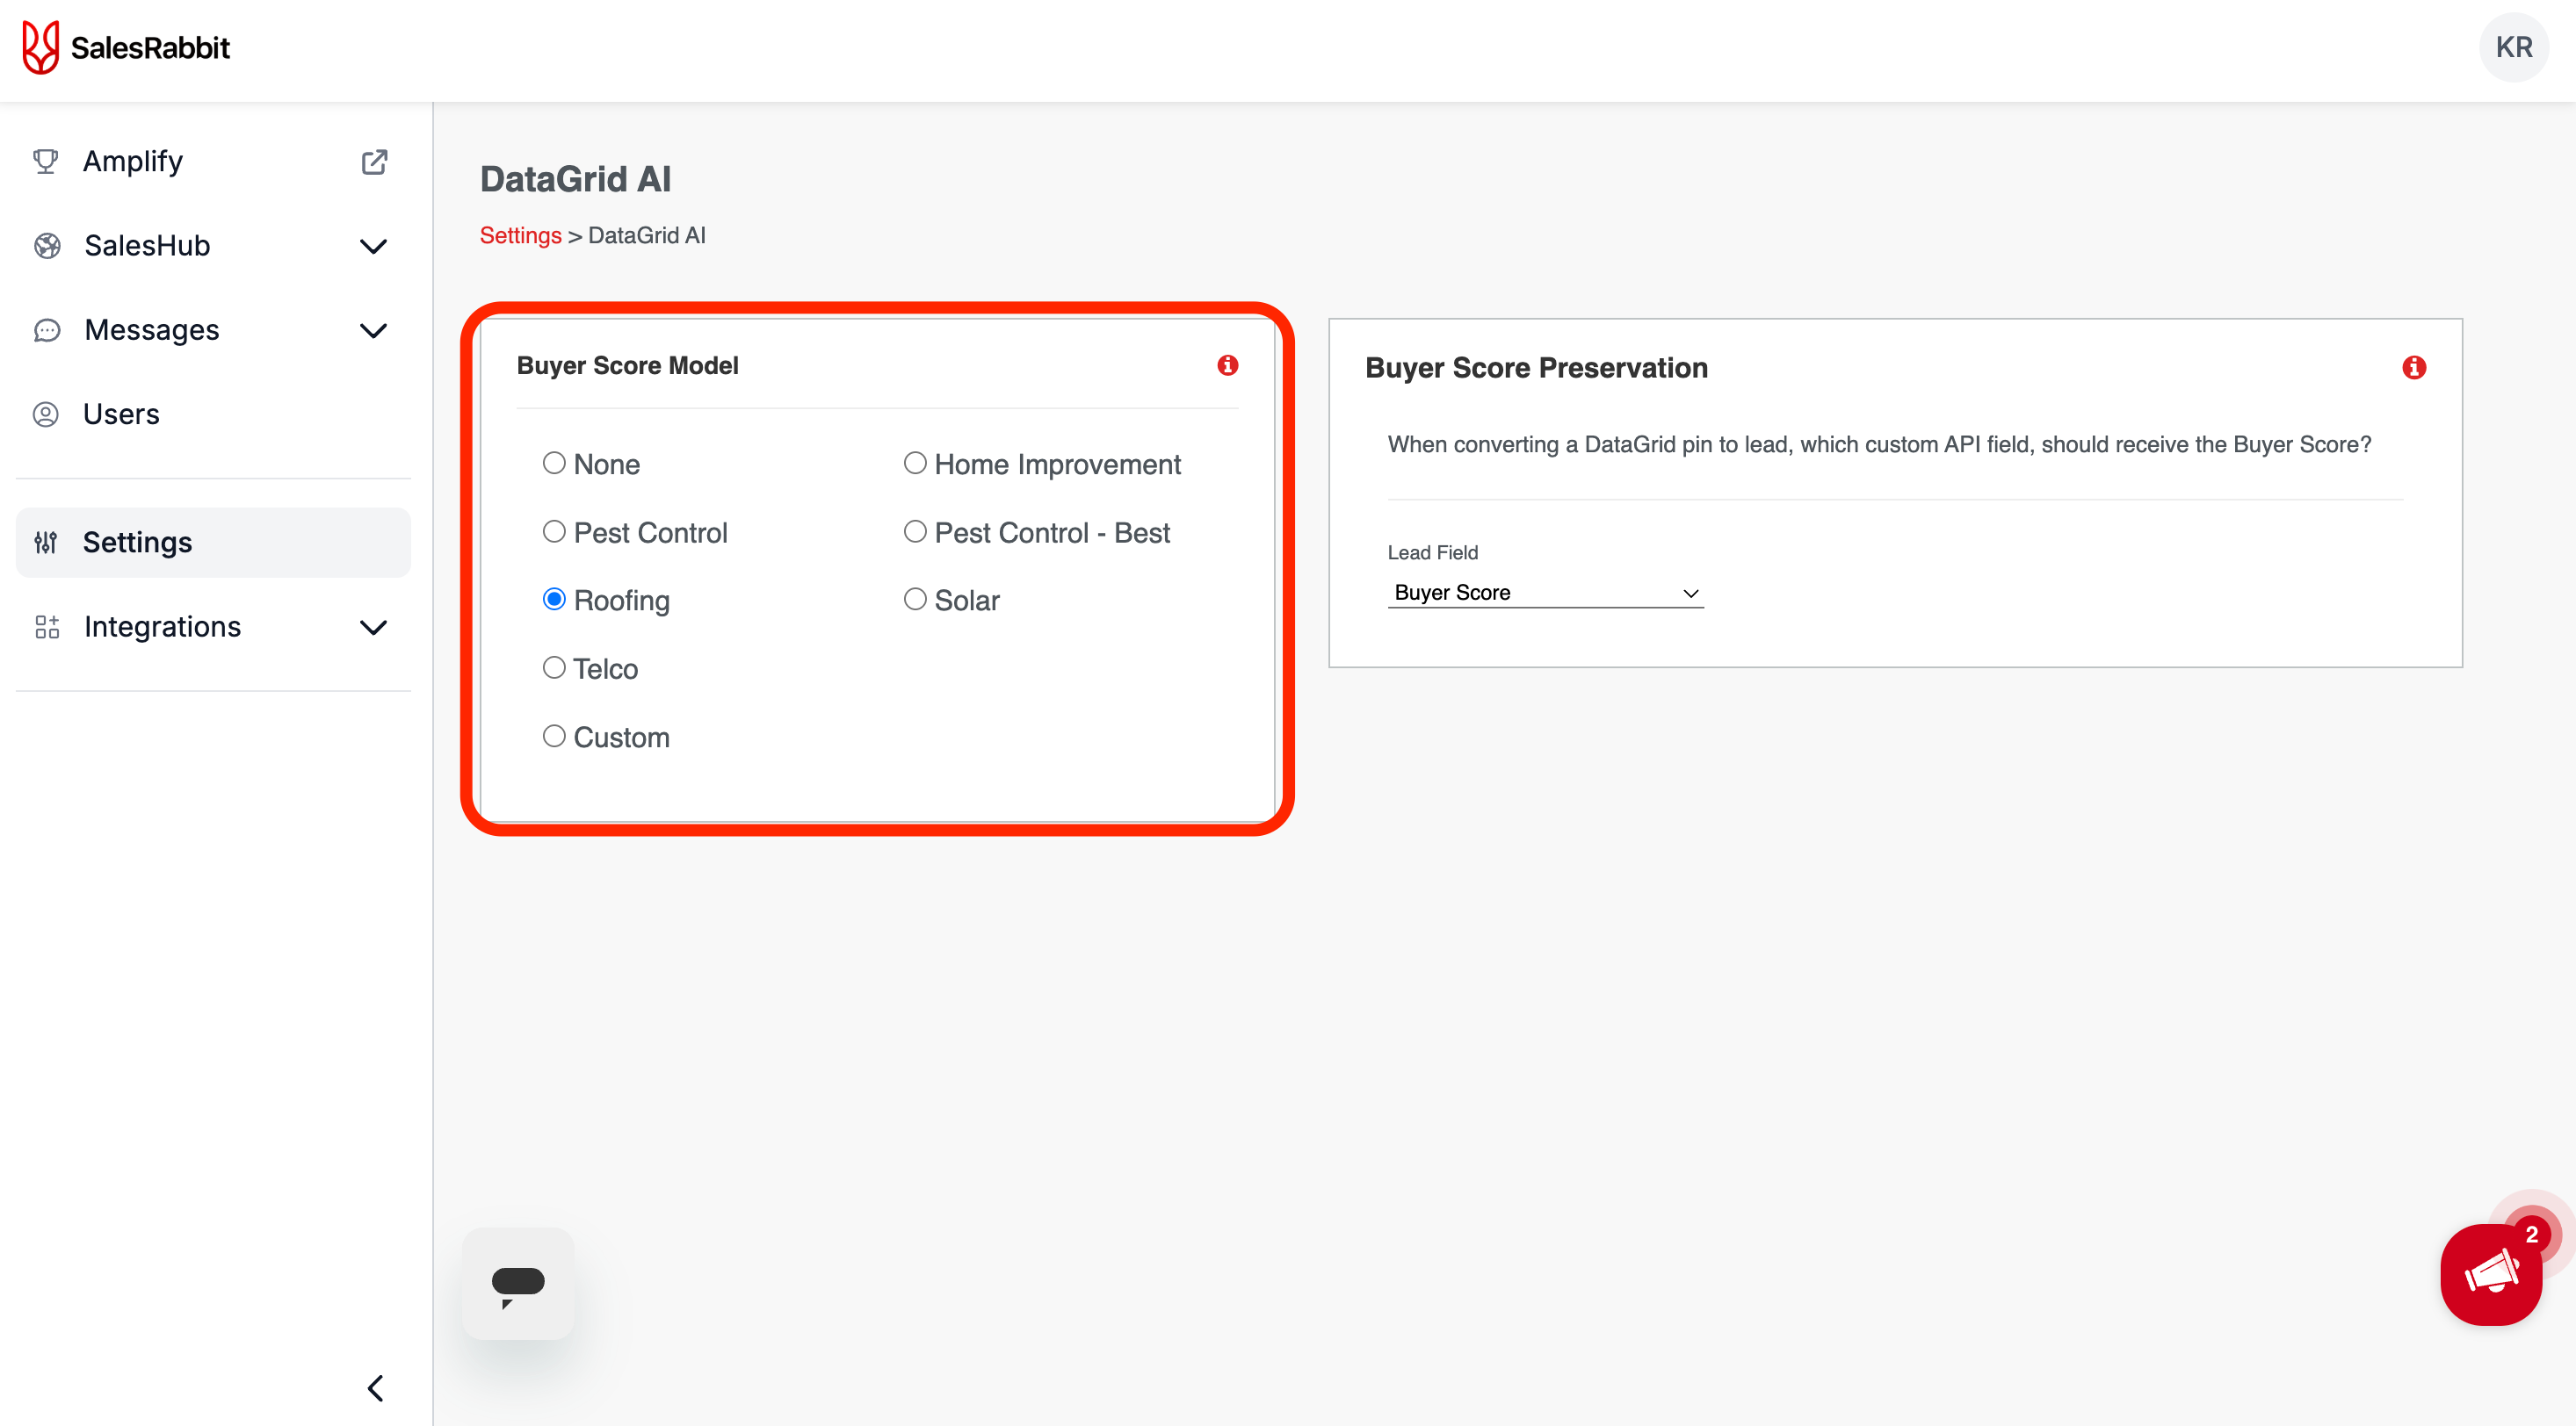Collapse the sidebar with left arrow
Image resolution: width=2576 pixels, height=1426 pixels.
pyautogui.click(x=375, y=1387)
